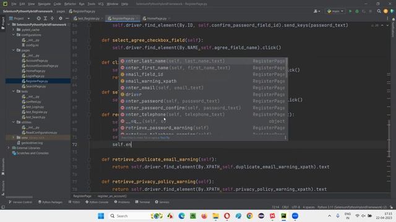Open Python Packages tool window

click(x=50, y=202)
